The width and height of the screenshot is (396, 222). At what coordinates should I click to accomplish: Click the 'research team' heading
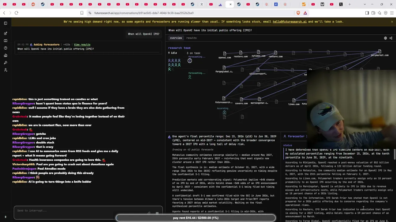(x=179, y=48)
